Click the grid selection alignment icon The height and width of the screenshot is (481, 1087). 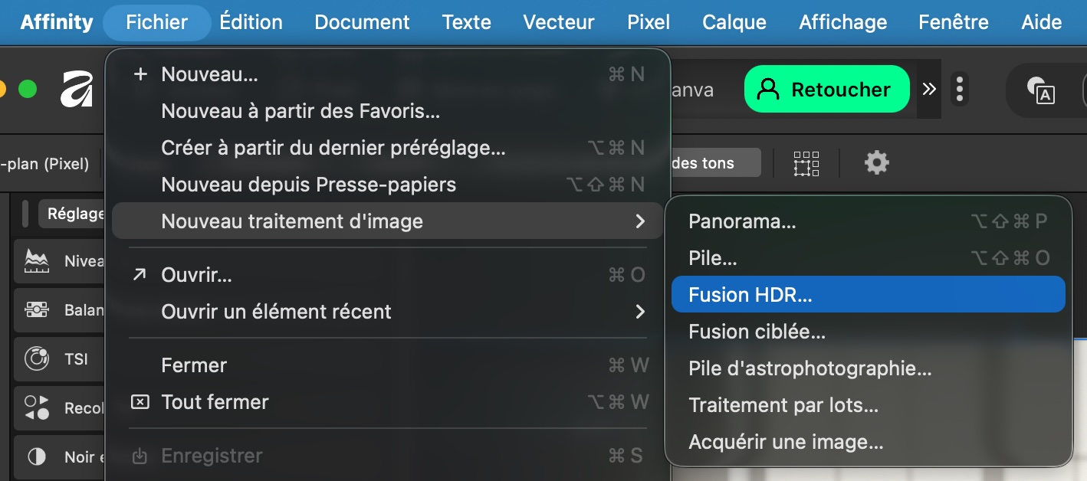point(806,162)
